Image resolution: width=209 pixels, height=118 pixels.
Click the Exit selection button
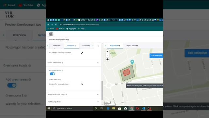157,55
